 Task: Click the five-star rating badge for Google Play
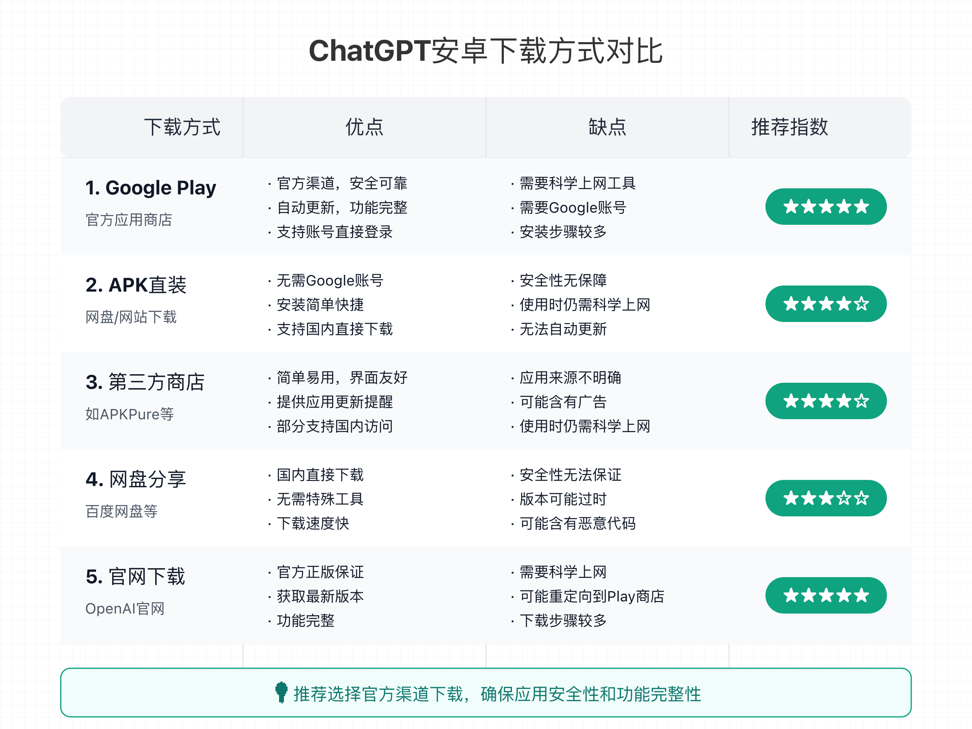click(x=826, y=206)
